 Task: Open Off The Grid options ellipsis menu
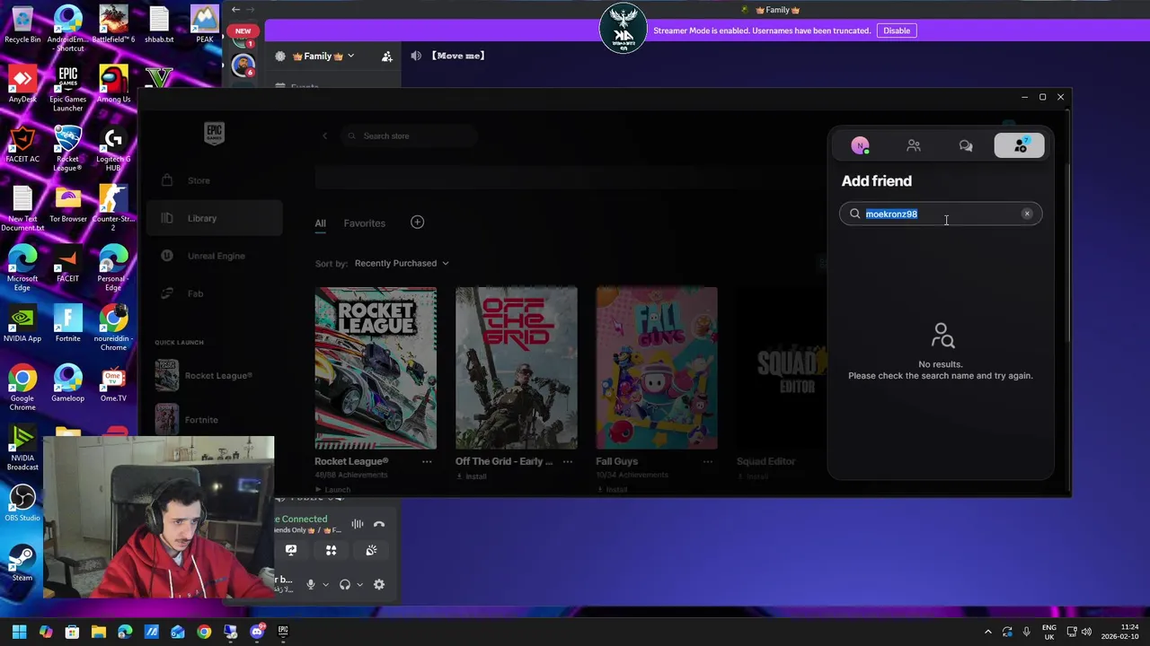(x=567, y=461)
